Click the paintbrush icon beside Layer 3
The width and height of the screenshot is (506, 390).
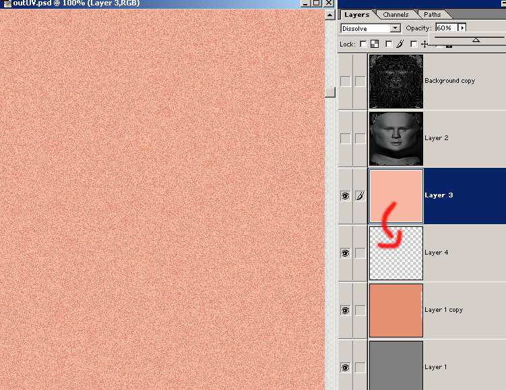point(360,196)
